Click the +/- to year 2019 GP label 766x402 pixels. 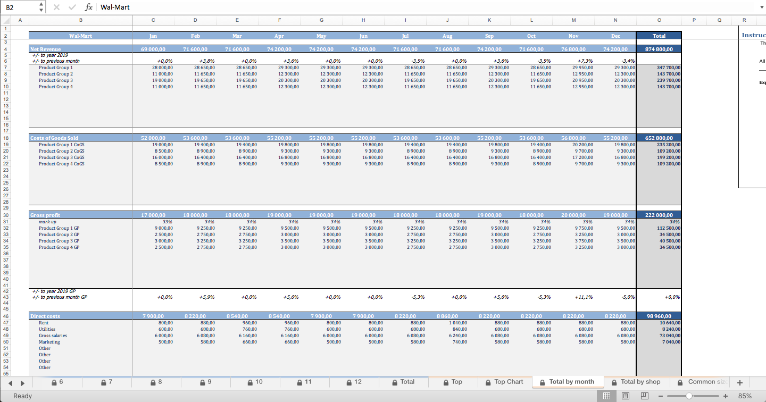(54, 291)
